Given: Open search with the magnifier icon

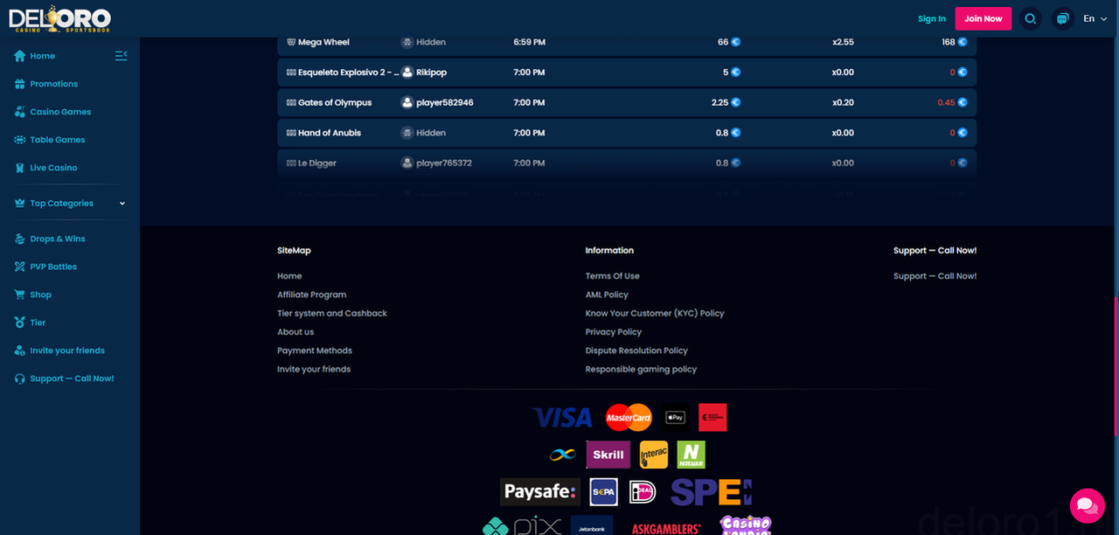Looking at the screenshot, I should [1031, 18].
